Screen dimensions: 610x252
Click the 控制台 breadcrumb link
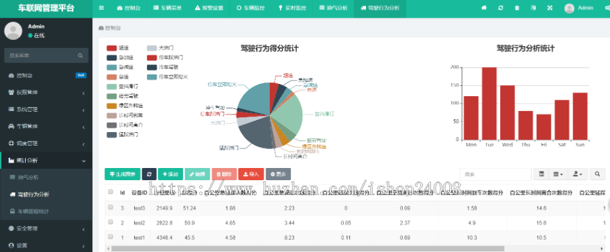110,28
